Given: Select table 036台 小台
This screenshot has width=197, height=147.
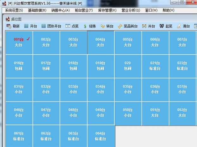Looking at the screenshot, I should tap(155, 90).
